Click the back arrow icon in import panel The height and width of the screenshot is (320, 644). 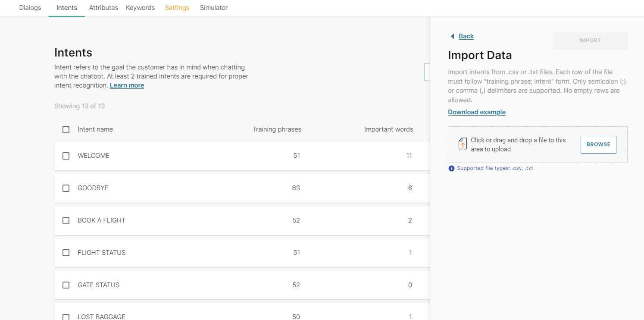(x=452, y=36)
